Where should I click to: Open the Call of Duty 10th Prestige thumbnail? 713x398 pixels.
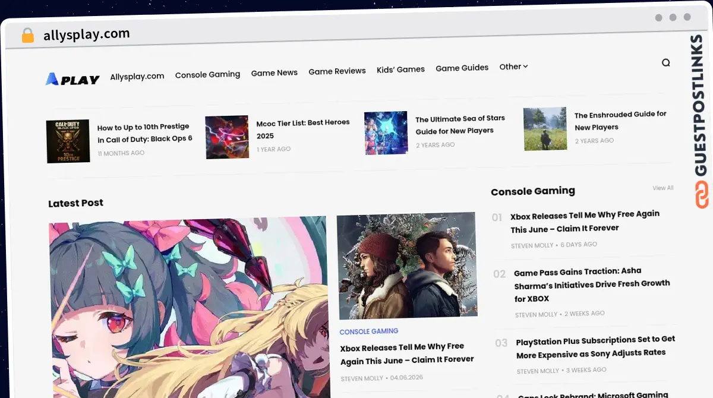[x=68, y=141]
